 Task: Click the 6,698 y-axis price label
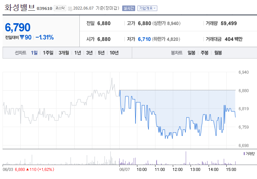point(244,145)
